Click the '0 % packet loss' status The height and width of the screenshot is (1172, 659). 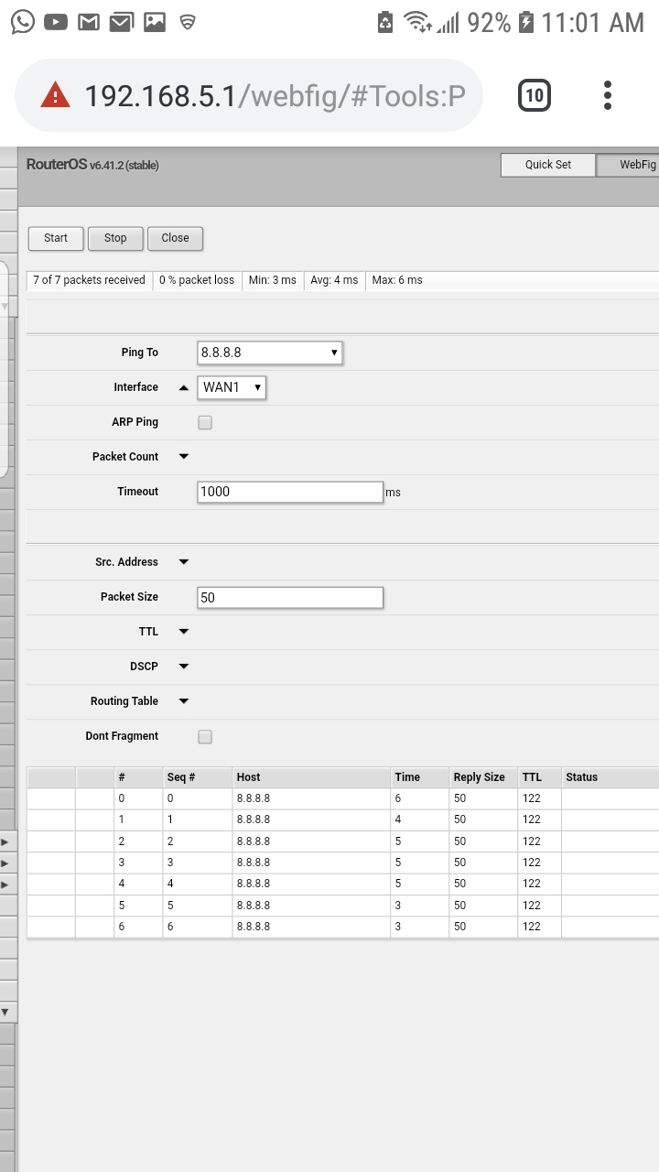[197, 280]
